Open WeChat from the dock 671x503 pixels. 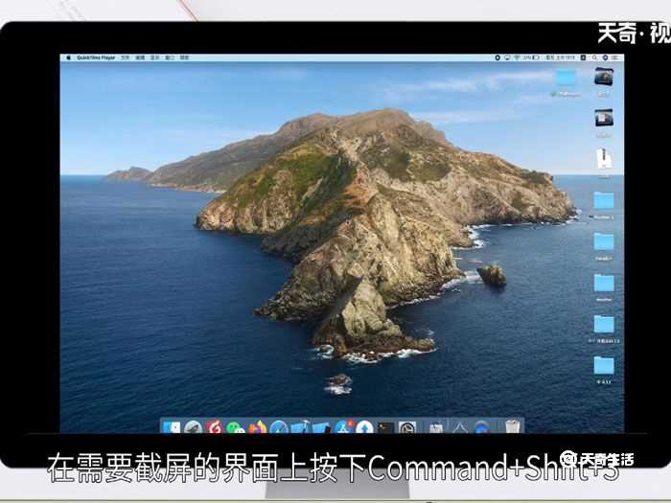coord(236,427)
